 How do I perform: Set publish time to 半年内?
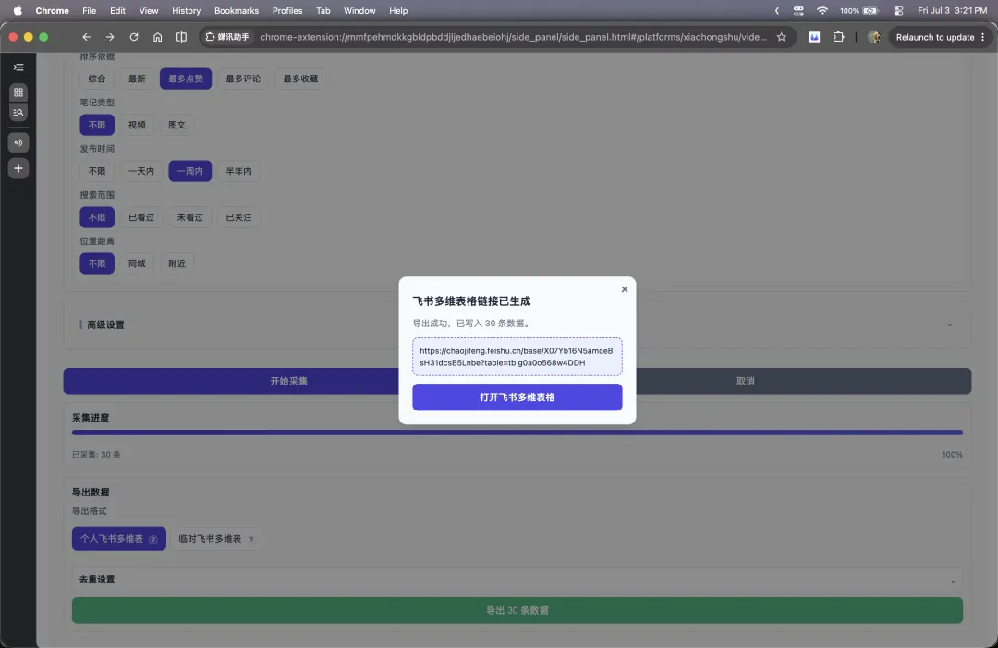(238, 171)
